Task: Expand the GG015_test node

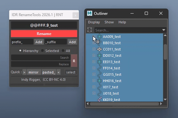Action: [94, 74]
